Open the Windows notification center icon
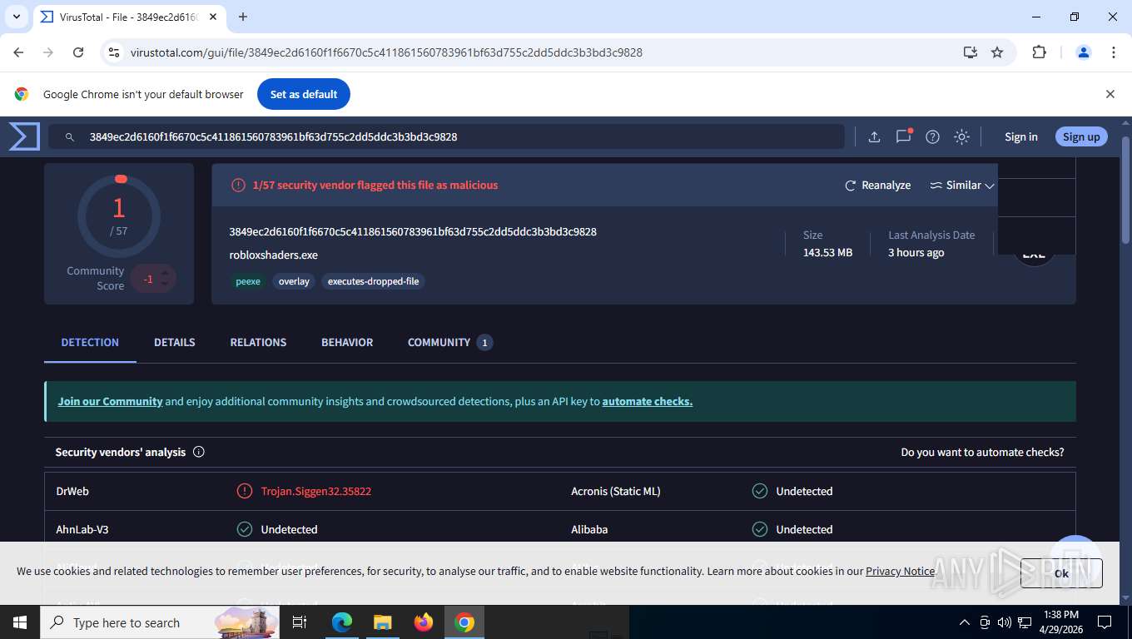 tap(1105, 622)
